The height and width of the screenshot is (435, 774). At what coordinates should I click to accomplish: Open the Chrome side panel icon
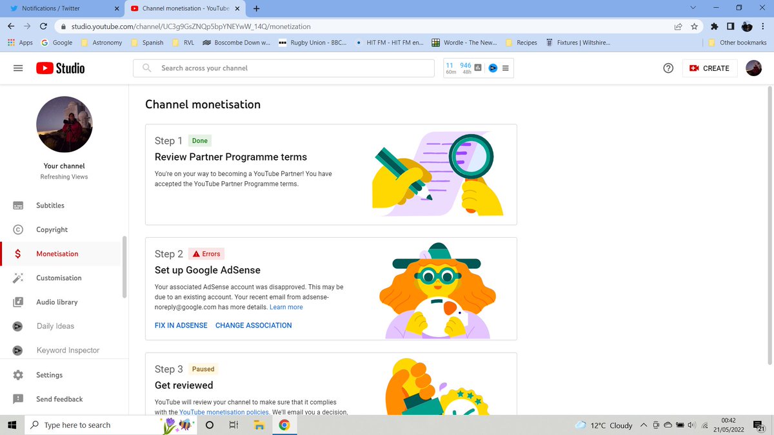(730, 26)
